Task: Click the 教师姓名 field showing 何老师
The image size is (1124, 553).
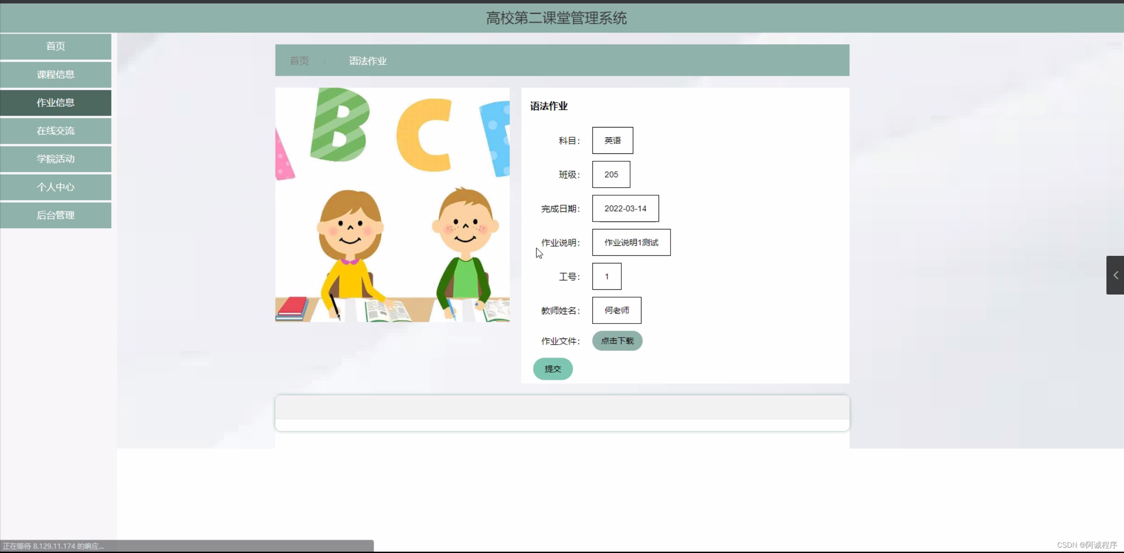Action: pyautogui.click(x=616, y=310)
